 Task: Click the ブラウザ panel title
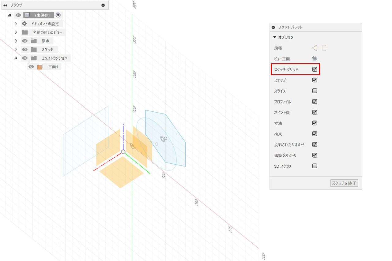pyautogui.click(x=16, y=5)
